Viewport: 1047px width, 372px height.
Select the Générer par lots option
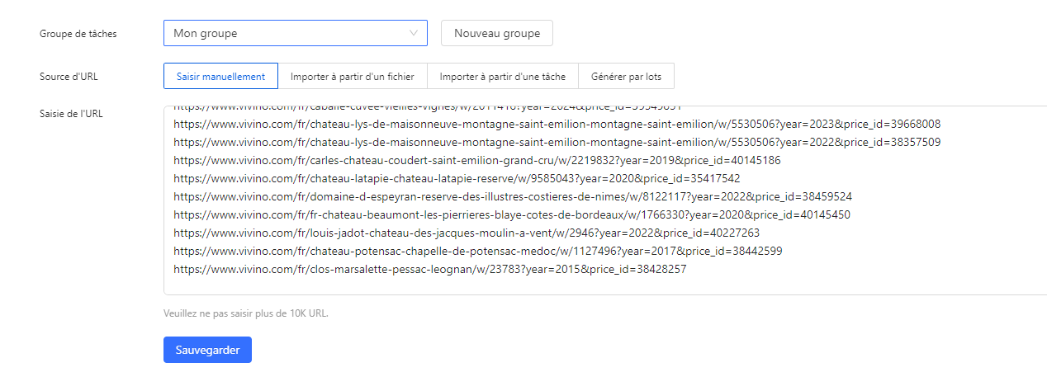point(626,77)
